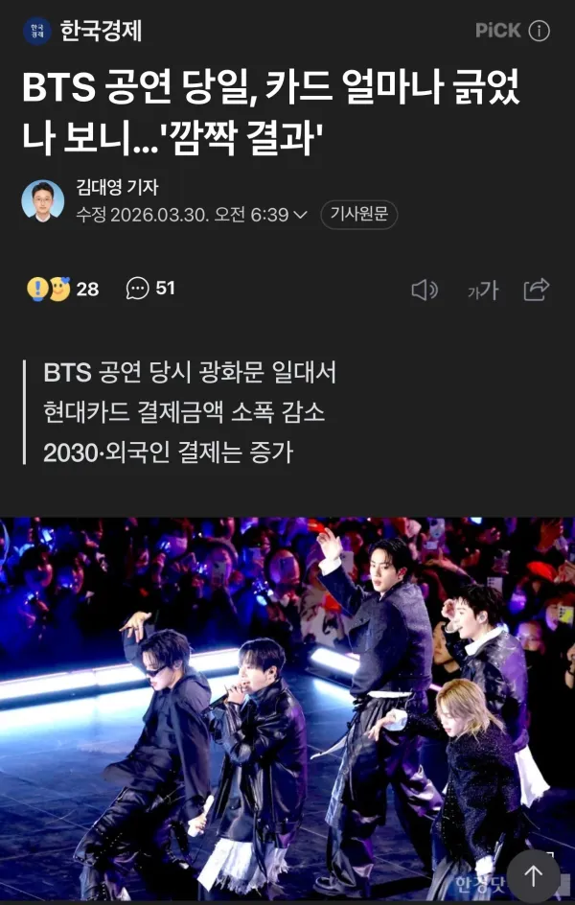The width and height of the screenshot is (575, 905).
Task: Tap the 한국경제 round logo icon
Action: [x=37, y=32]
